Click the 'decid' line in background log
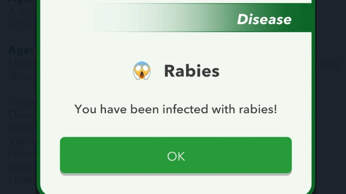 (22, 167)
